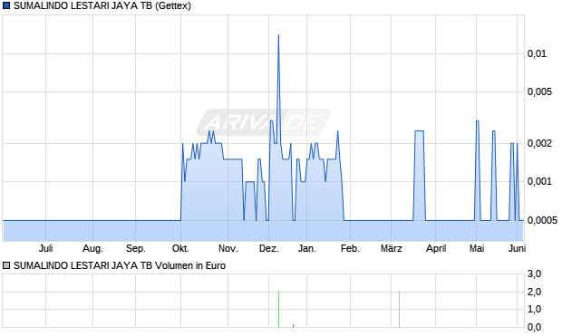
Task: Click the 'März' month label
Action: pyautogui.click(x=392, y=248)
